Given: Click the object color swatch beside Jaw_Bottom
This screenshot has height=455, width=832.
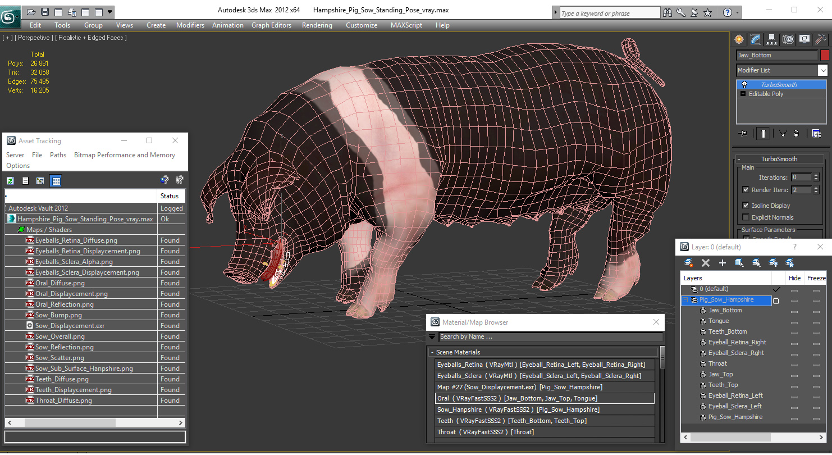Looking at the screenshot, I should tap(825, 55).
